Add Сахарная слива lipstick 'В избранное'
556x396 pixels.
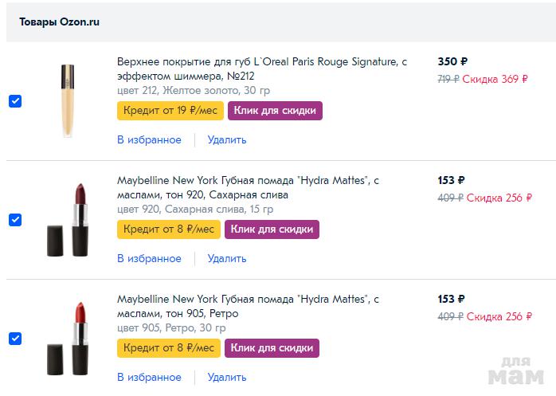click(x=149, y=259)
